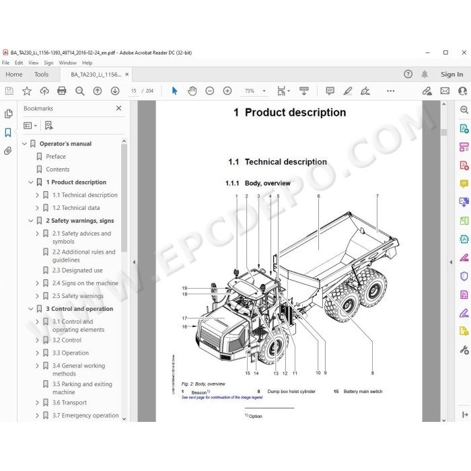Click the document vertical scrollbar thumb
The width and height of the screenshot is (471, 471).
(444, 132)
